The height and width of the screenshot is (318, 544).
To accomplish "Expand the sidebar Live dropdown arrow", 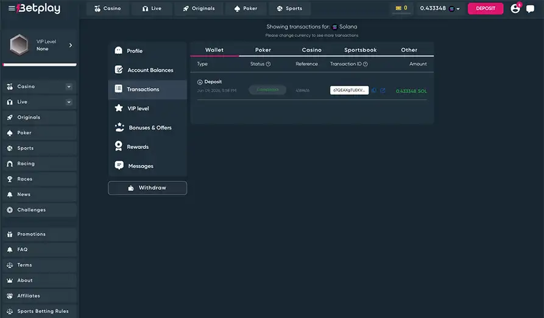I will [69, 102].
